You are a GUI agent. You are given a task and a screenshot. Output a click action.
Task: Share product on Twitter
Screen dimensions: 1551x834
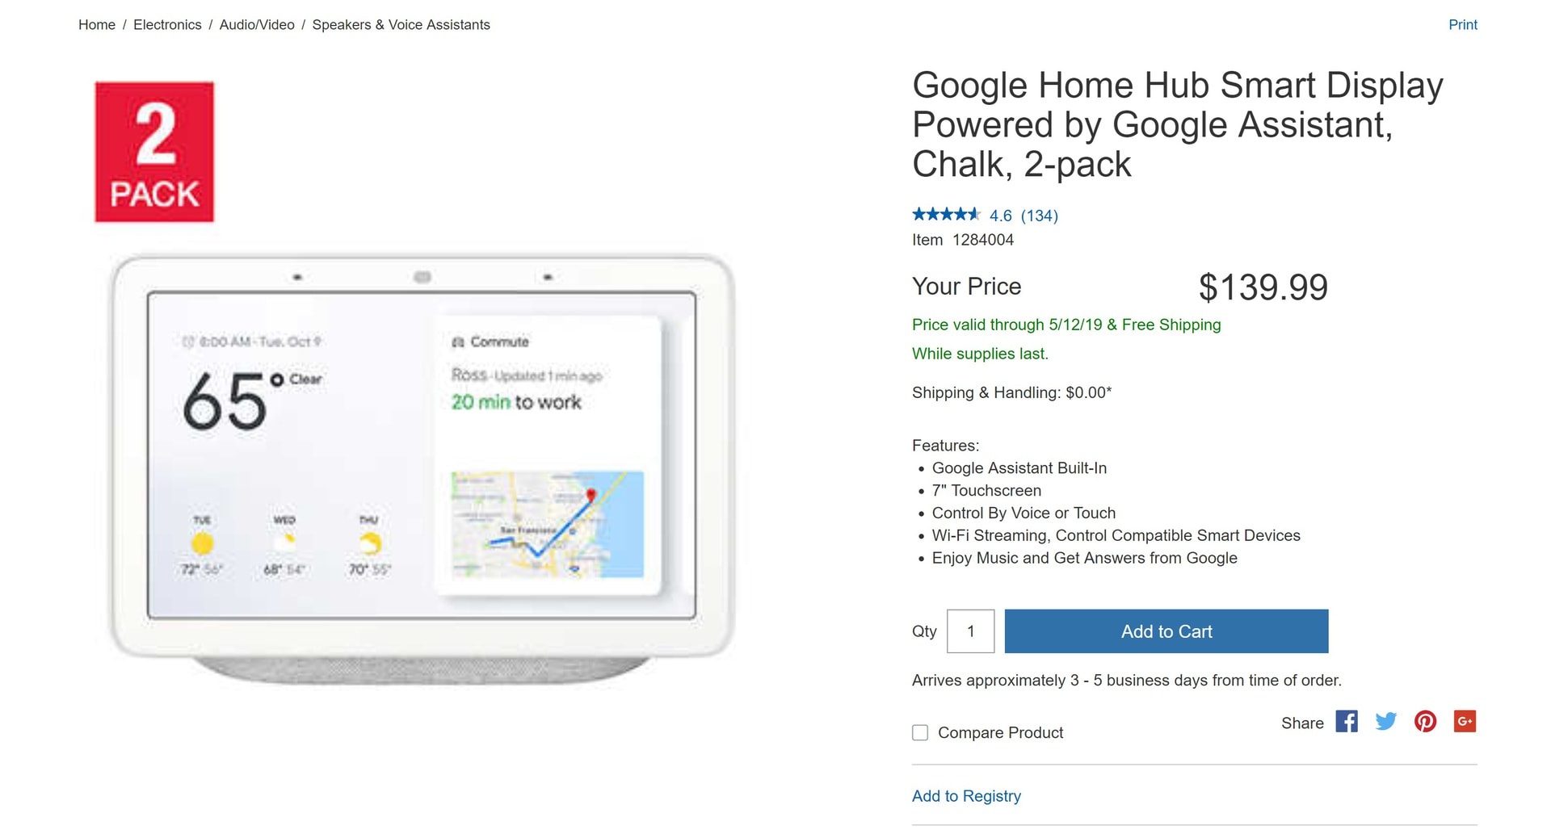click(x=1385, y=721)
